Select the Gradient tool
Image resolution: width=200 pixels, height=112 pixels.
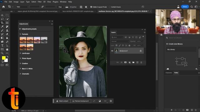click(2, 38)
